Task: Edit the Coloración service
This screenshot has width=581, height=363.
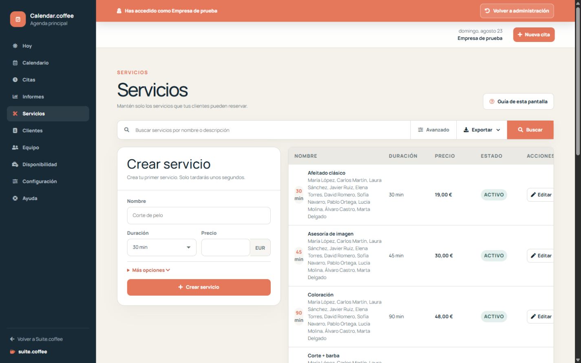Action: [541, 317]
